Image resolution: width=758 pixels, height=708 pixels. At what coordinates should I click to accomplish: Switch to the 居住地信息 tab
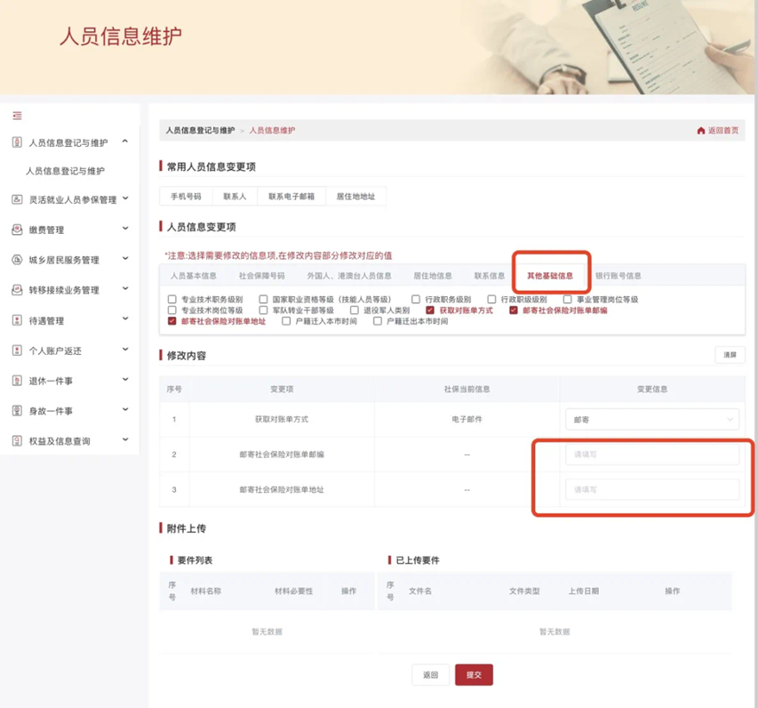coord(433,276)
